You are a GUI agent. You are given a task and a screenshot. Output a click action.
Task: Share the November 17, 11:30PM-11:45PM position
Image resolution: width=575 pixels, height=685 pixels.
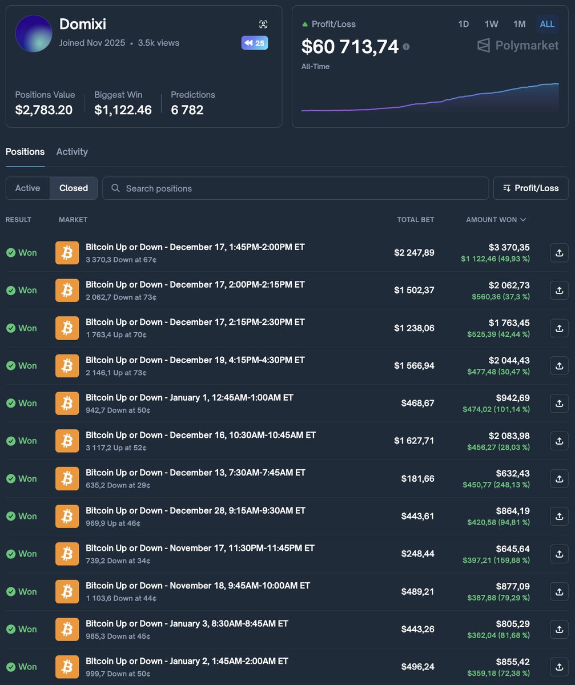pyautogui.click(x=559, y=554)
